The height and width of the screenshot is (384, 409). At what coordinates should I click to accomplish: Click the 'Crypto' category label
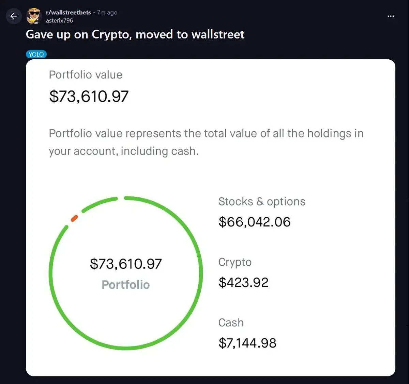(x=235, y=262)
